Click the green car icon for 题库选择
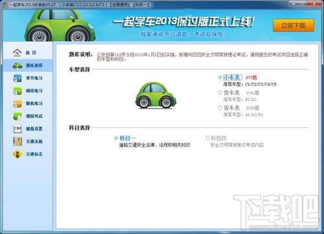Viewport: 324px width, 234px height. click(17, 65)
